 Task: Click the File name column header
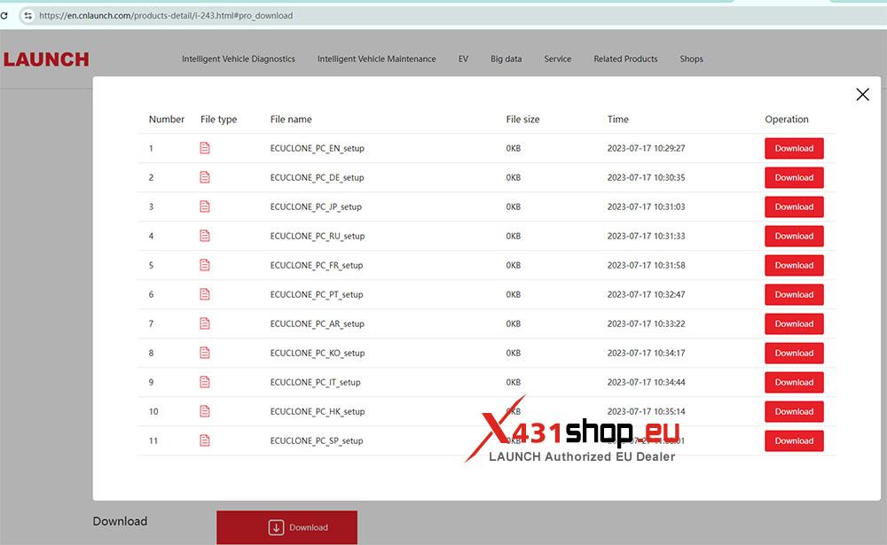[x=291, y=120]
